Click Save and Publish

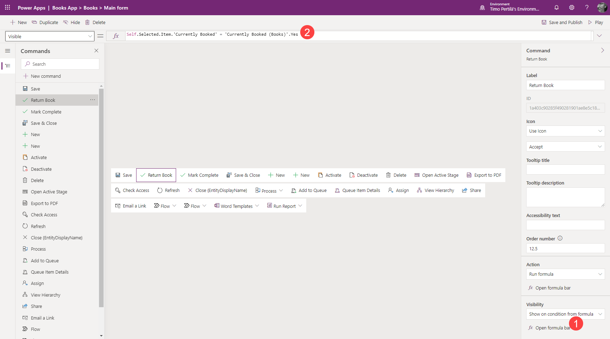[x=562, y=22]
